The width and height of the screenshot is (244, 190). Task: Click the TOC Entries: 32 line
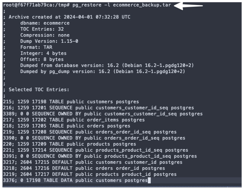(x=42, y=29)
